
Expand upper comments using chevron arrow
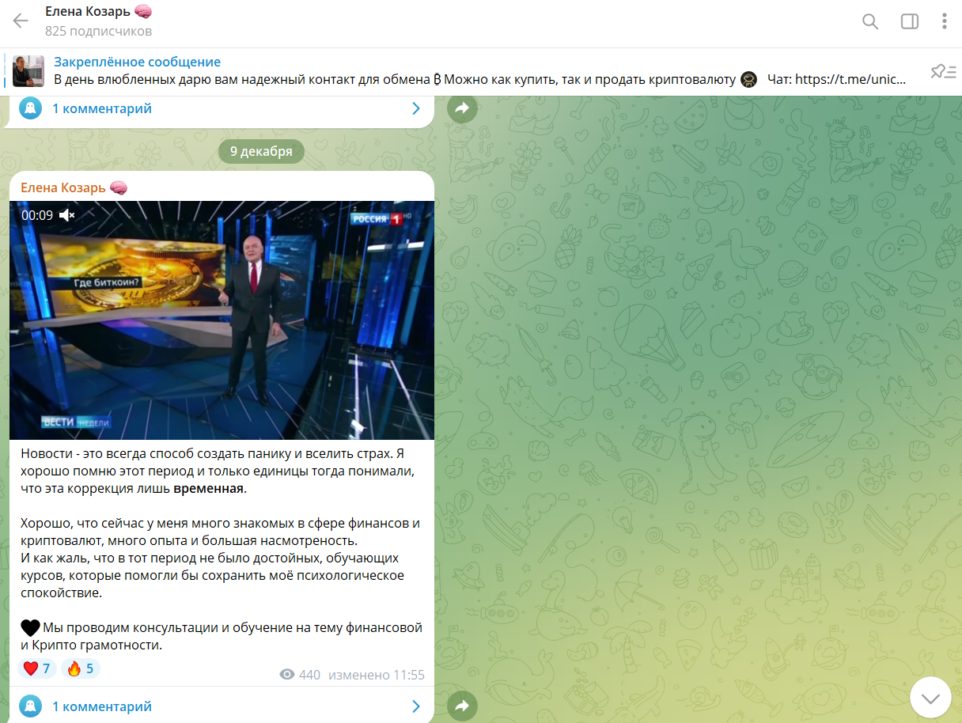click(416, 109)
